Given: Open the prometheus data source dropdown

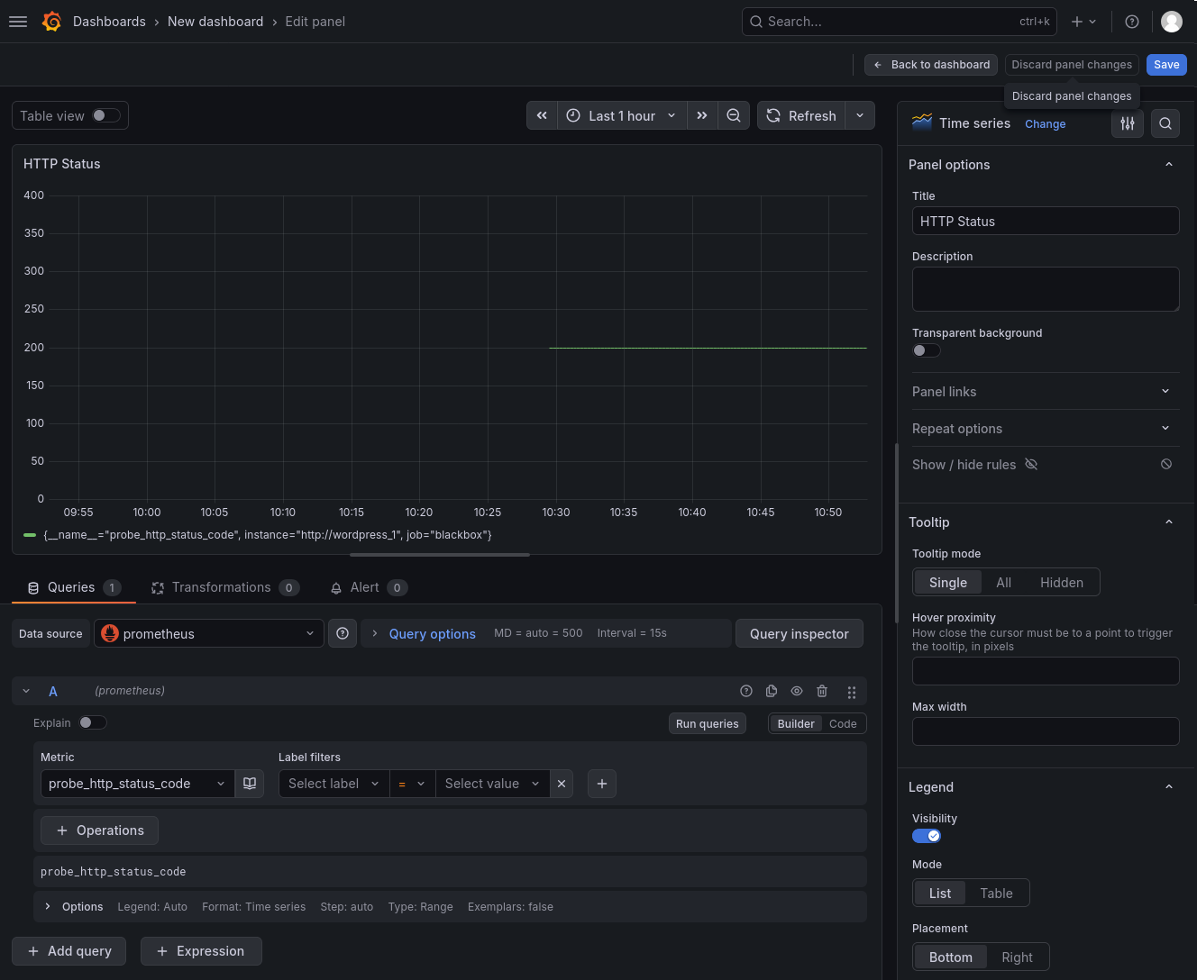Looking at the screenshot, I should point(209,633).
